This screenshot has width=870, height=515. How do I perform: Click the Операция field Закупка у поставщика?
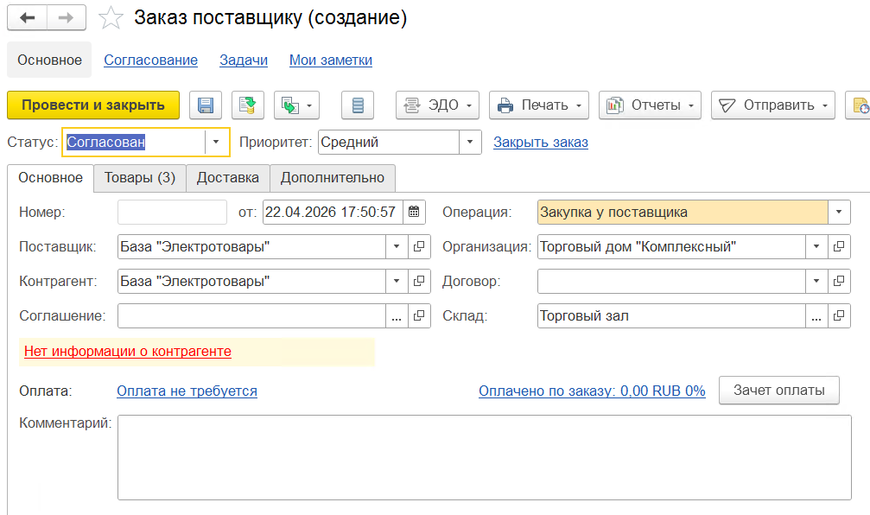coord(683,212)
